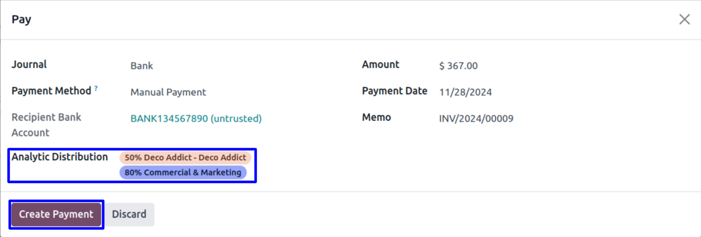
Task: Open the BANK134567890 recipient account link
Action: (x=196, y=119)
